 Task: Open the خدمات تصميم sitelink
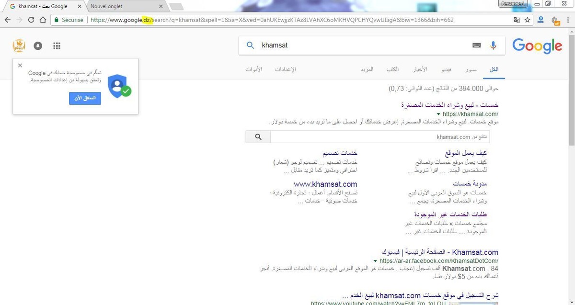pos(339,153)
